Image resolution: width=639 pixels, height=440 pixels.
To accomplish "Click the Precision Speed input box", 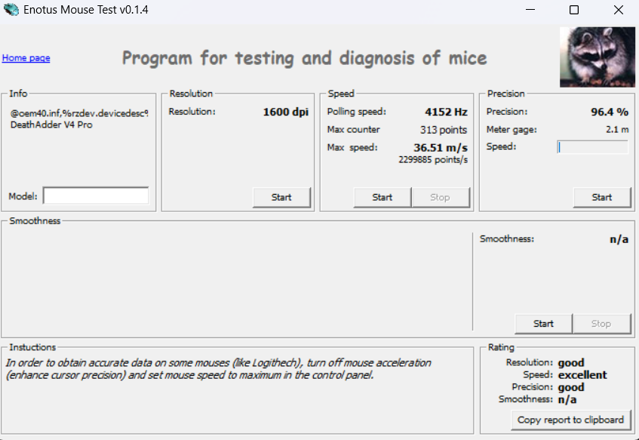I will pyautogui.click(x=592, y=147).
